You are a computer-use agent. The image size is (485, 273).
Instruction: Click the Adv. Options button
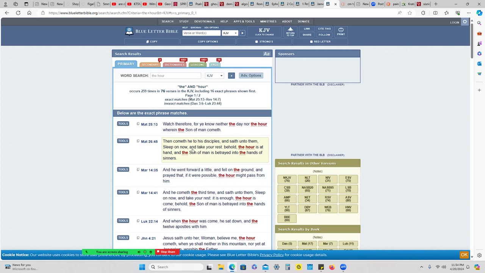[x=251, y=75]
